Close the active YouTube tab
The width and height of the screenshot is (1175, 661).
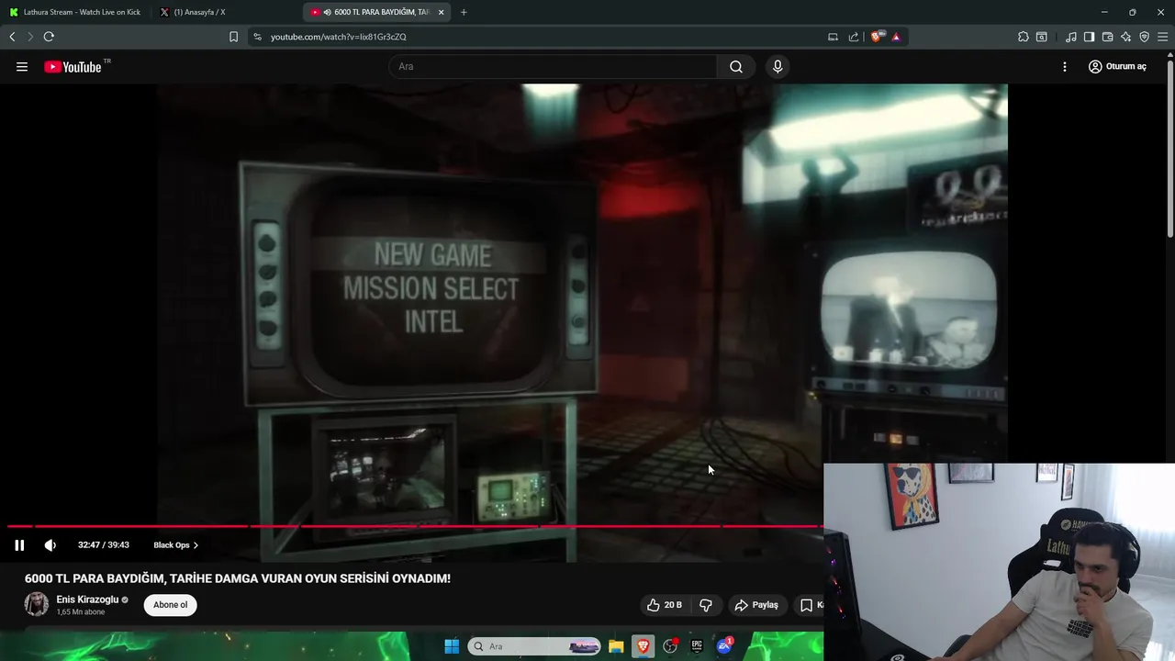click(442, 12)
